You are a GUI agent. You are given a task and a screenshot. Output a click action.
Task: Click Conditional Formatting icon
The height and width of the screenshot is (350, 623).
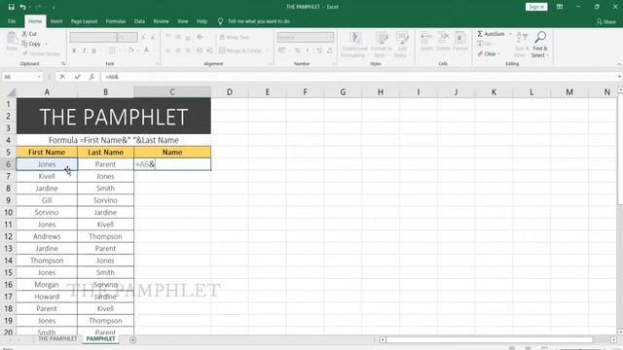(354, 38)
